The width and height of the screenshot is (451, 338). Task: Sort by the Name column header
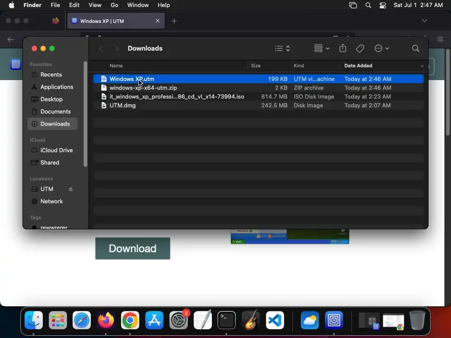116,66
